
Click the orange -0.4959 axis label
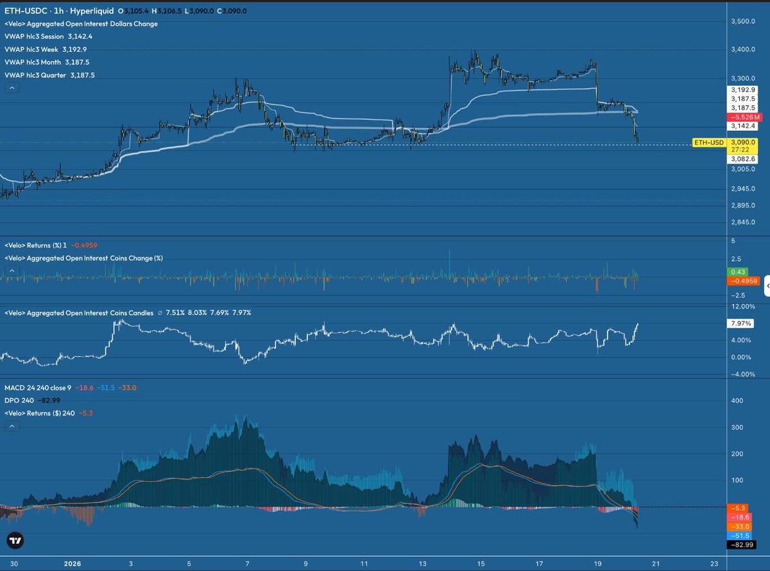(x=742, y=281)
